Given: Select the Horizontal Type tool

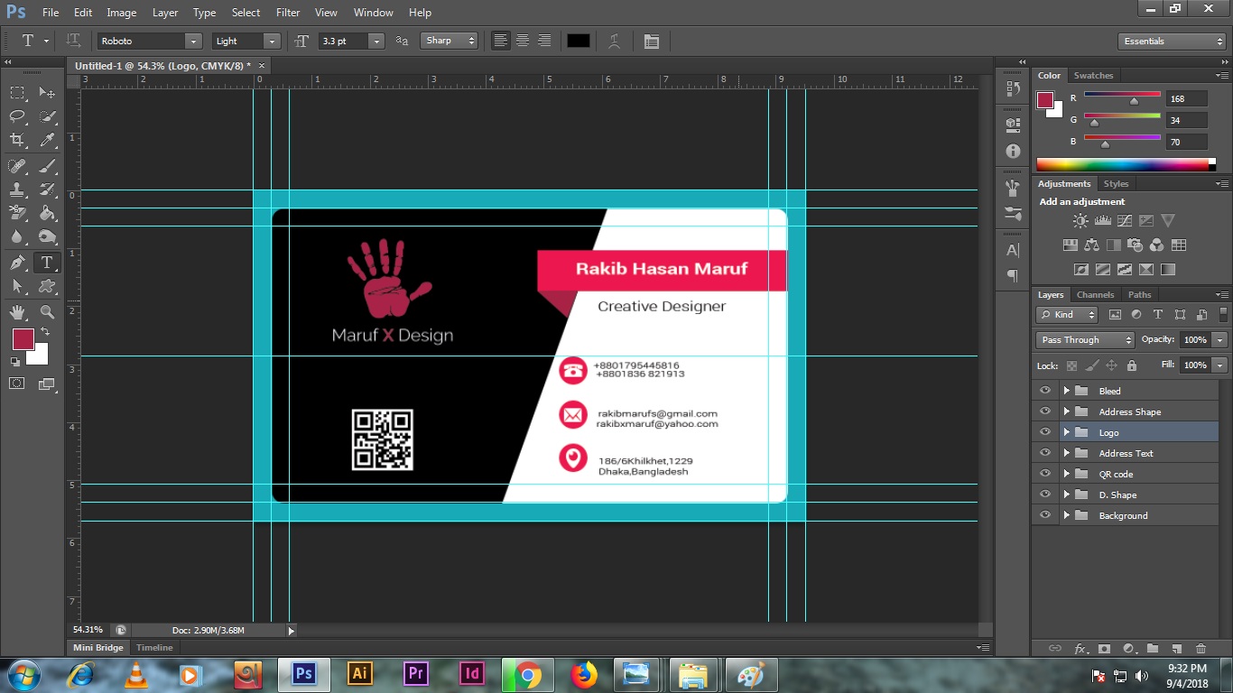Looking at the screenshot, I should (47, 263).
